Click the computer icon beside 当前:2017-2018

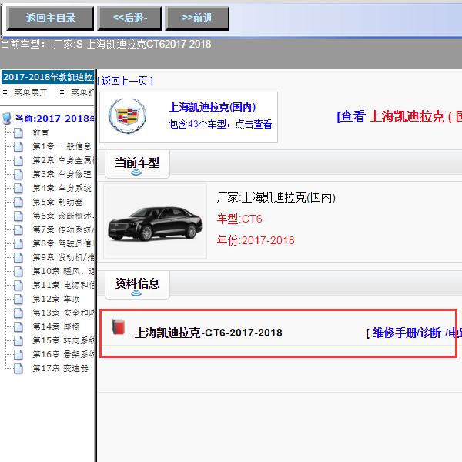[6, 119]
